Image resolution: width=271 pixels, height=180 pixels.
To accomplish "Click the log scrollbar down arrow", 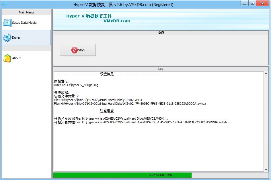I will [x=266, y=169].
